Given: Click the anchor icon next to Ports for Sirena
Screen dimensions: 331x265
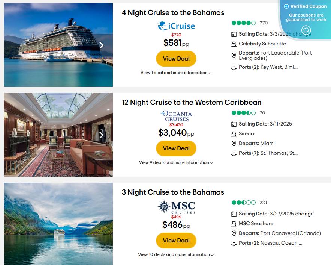Looking at the screenshot, I should (x=234, y=153).
